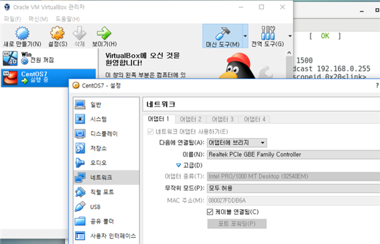
Task: Minimize the VirtualBox Manager window
Action: (x=241, y=7)
